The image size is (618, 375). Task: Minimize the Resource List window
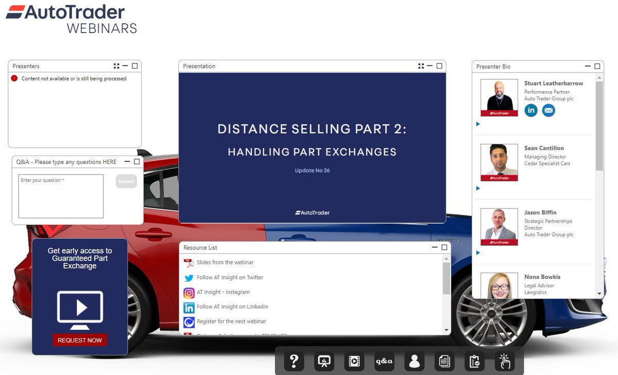pyautogui.click(x=435, y=247)
